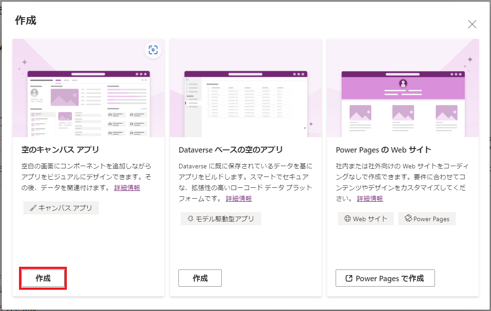Click the 作成 dialog heading
Image resolution: width=491 pixels, height=311 pixels.
coord(26,20)
